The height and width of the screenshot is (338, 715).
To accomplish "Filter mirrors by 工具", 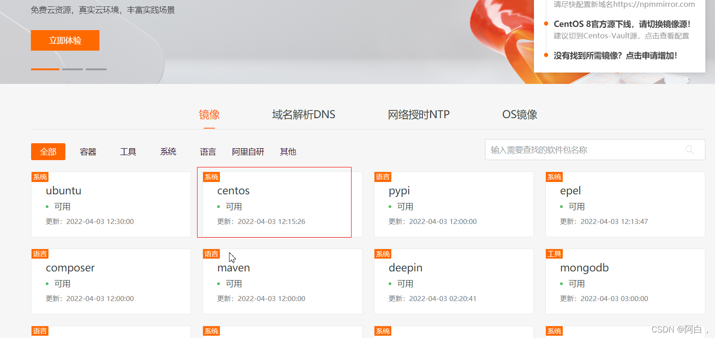I will (x=128, y=151).
